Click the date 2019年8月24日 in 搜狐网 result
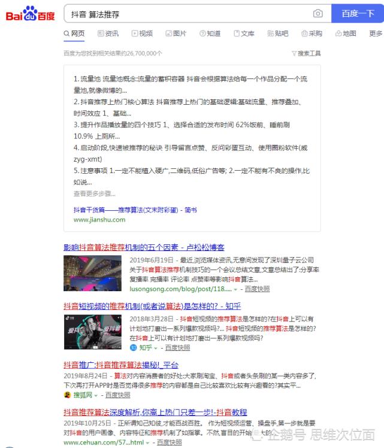Image resolution: width=384 pixels, height=448 pixels. pos(86,376)
